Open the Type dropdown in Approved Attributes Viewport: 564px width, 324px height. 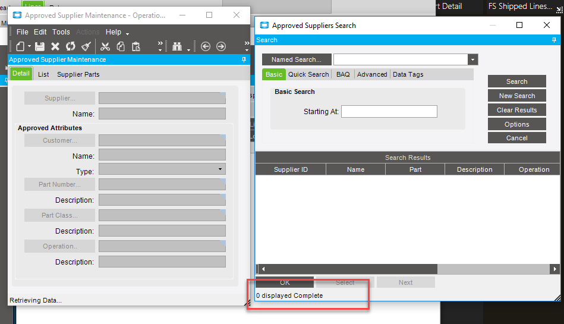pos(220,169)
